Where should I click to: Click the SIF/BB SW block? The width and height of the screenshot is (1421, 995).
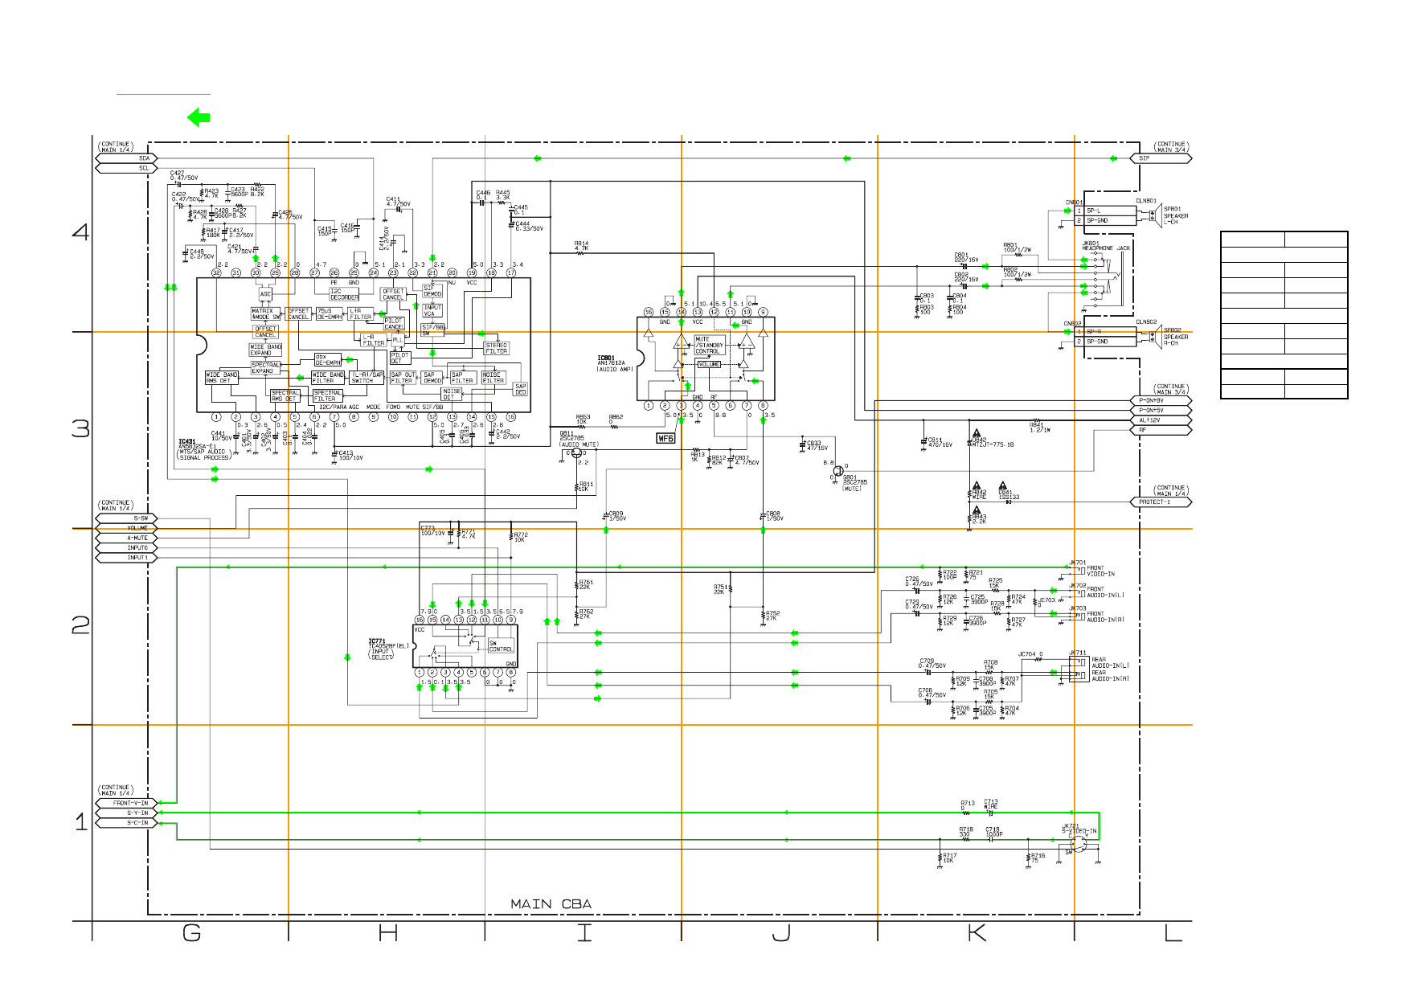point(433,330)
